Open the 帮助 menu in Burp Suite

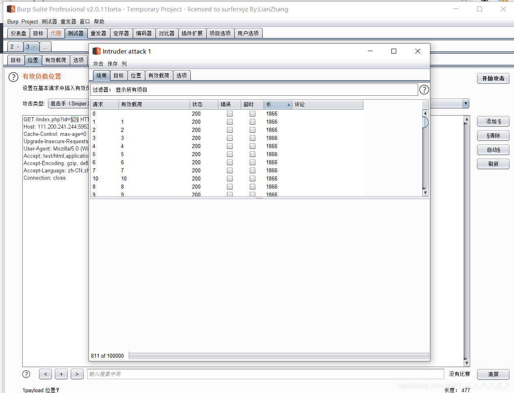[99, 21]
